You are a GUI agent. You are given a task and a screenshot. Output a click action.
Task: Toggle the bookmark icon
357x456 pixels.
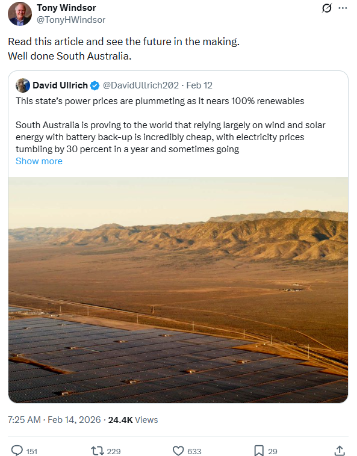pyautogui.click(x=259, y=451)
